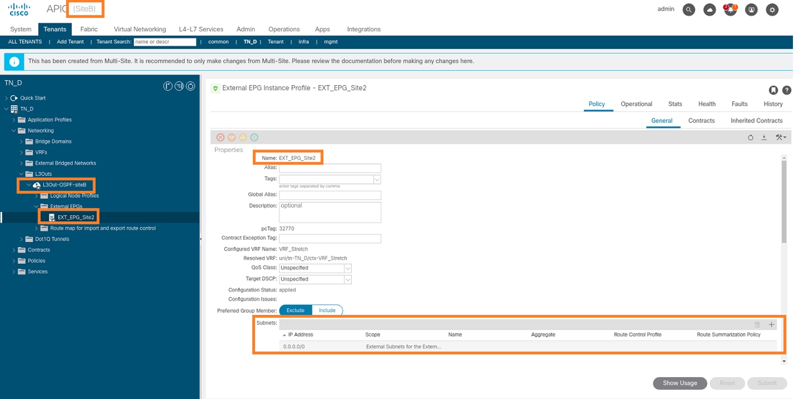Expand the Application Profiles folder
The height and width of the screenshot is (399, 794).
(14, 120)
